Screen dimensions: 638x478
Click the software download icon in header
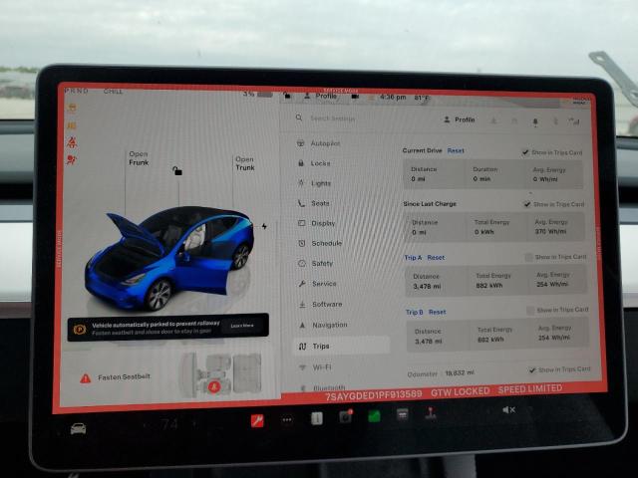point(494,120)
